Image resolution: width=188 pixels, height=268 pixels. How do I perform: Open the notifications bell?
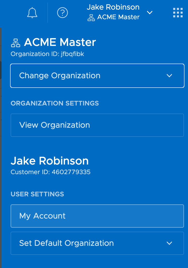[x=32, y=13]
